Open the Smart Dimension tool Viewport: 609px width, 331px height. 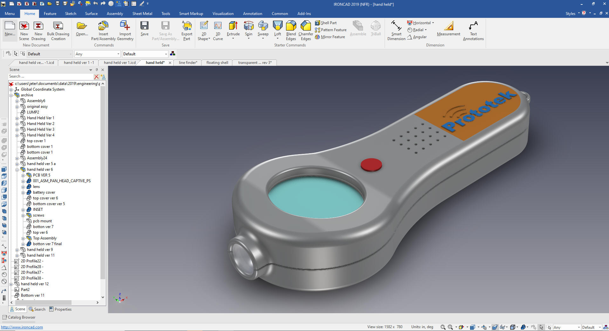pos(396,26)
